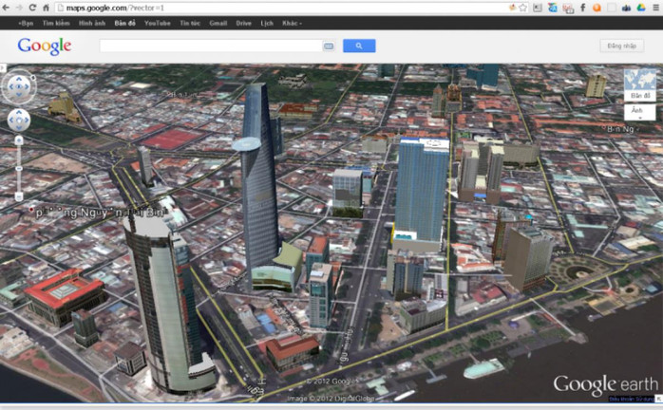Reload the page with the refresh icon

[32, 8]
